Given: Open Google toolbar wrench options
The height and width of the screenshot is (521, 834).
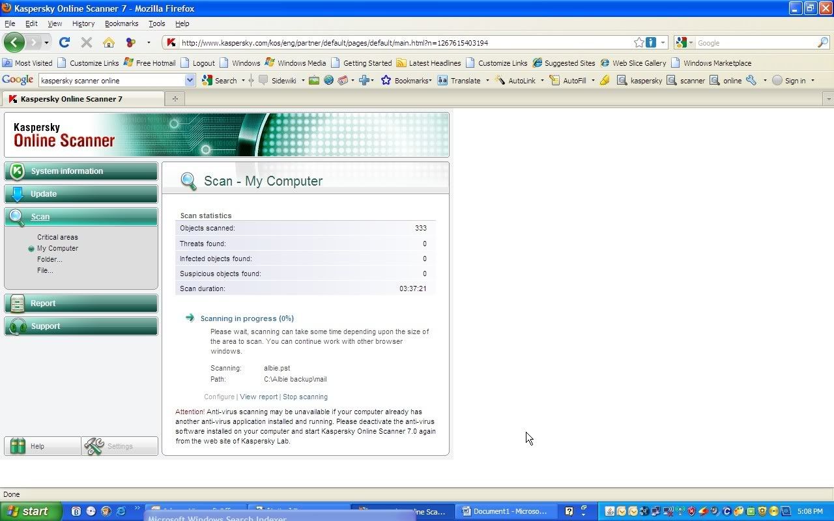Looking at the screenshot, I should click(751, 81).
